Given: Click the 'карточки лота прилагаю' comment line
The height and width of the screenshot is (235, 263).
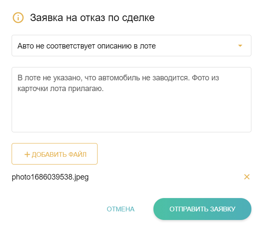Looking at the screenshot, I should pos(60,89).
